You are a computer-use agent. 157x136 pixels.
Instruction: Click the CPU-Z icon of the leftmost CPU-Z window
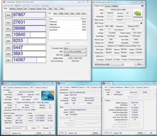click(x=2, y=83)
